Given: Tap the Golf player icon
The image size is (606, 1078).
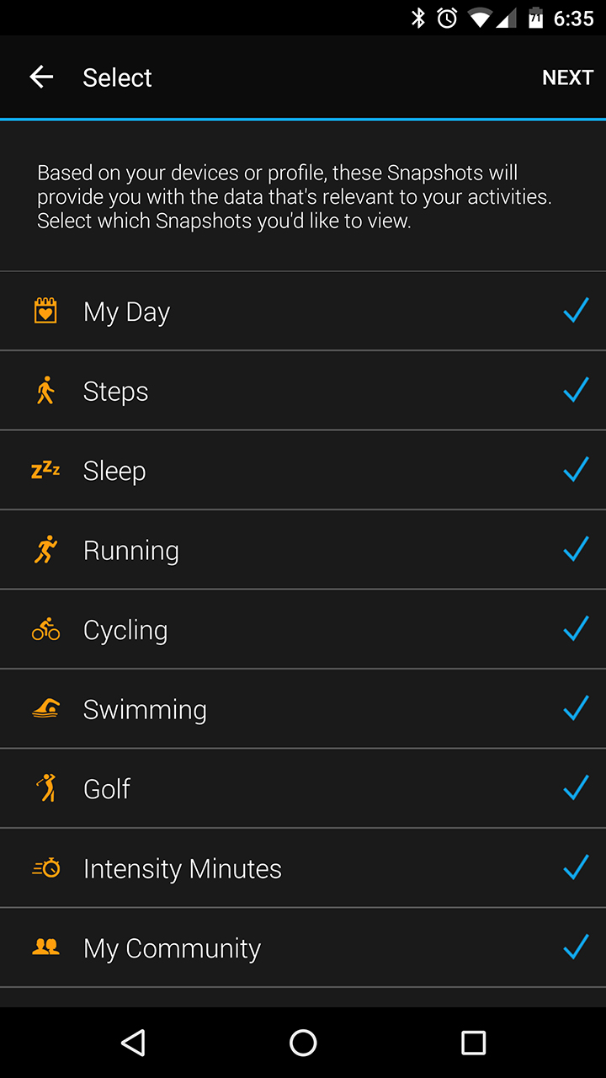Looking at the screenshot, I should (x=45, y=788).
